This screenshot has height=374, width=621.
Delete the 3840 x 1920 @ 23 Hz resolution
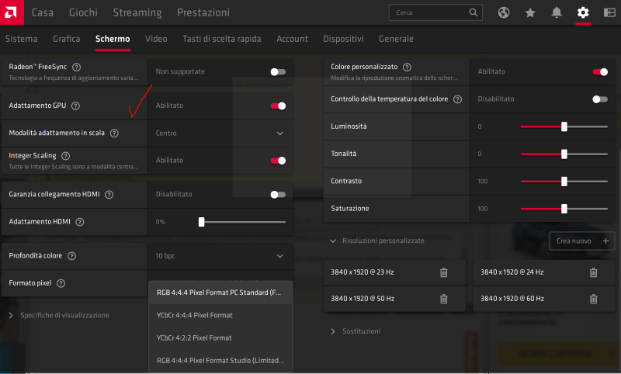click(443, 272)
